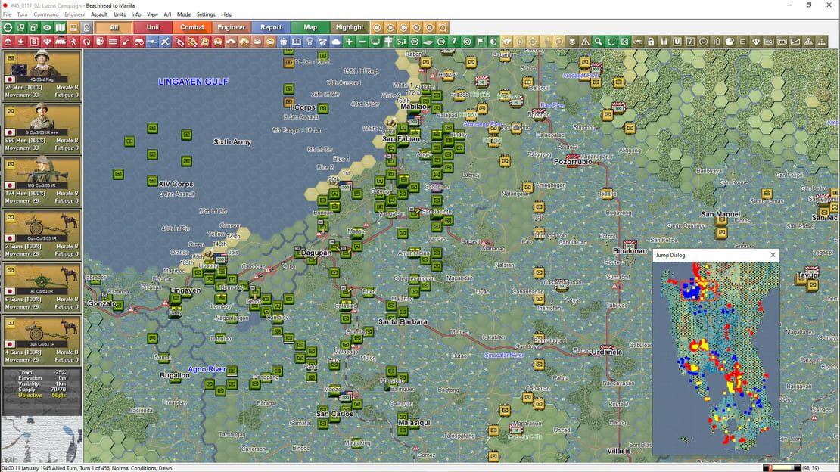Click the folded map icon in the top toolbar
The height and width of the screenshot is (472, 840).
[x=60, y=27]
